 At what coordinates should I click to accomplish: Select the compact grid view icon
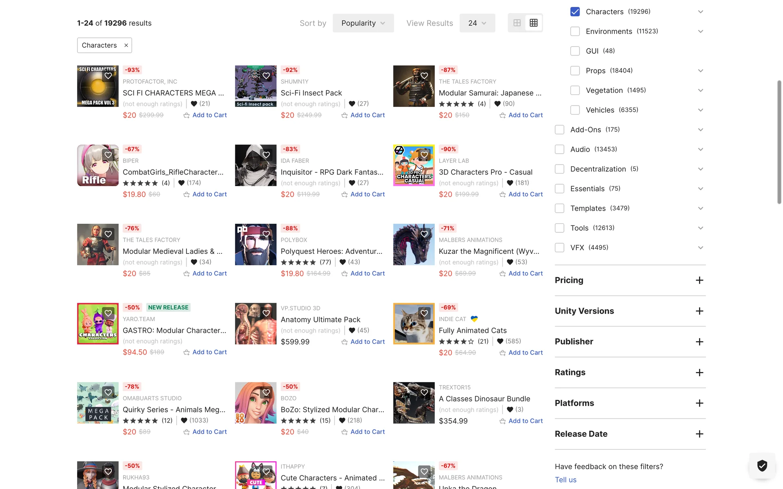coord(533,23)
